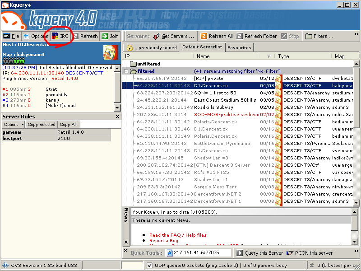This screenshot has height=271, width=361.
Task: Switch to the _previously joined tab
Action: click(152, 48)
